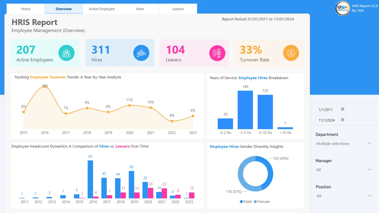Image resolution: width=379 pixels, height=213 pixels.
Task: Toggle the Female legend marker
Action: [256, 202]
